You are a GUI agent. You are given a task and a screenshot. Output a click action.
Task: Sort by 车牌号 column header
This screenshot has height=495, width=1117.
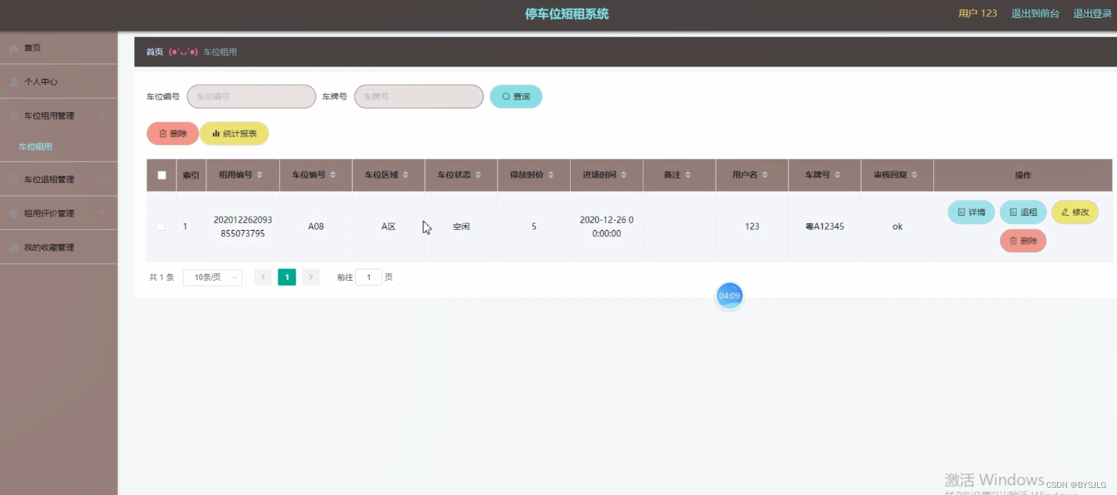click(x=837, y=175)
